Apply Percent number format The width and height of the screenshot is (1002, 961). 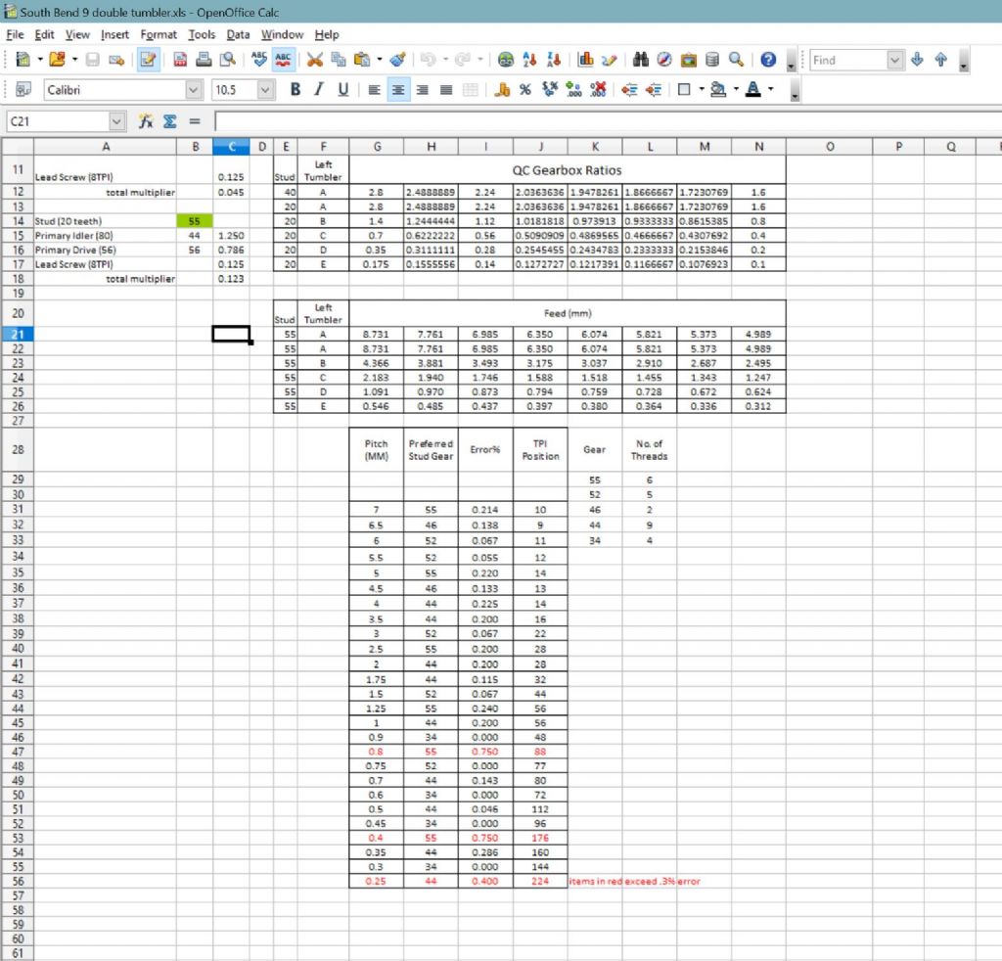pyautogui.click(x=525, y=89)
